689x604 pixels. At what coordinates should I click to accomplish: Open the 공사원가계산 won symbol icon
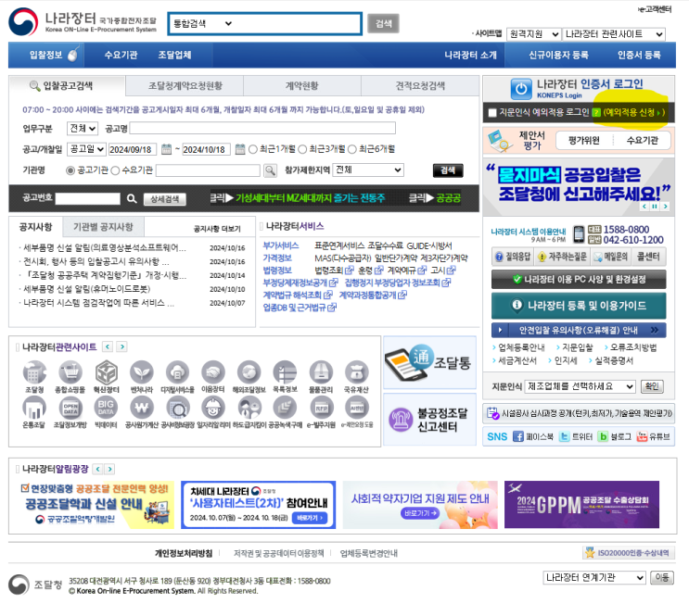click(x=142, y=408)
